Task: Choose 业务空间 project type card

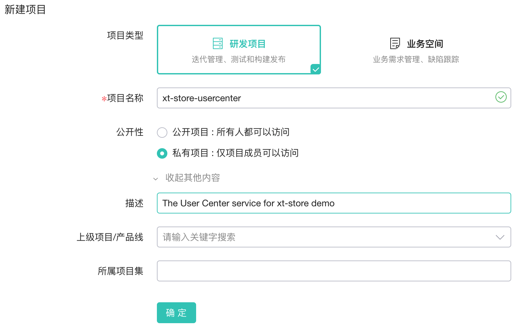Action: point(416,50)
